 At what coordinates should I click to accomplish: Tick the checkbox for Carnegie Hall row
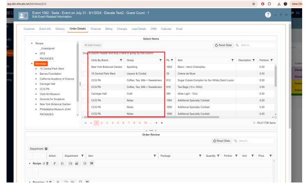[86, 93]
